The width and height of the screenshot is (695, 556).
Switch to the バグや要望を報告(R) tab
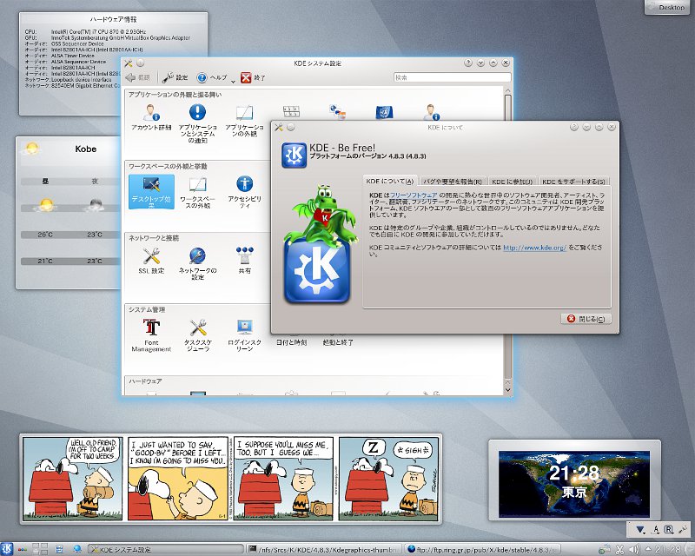[452, 182]
